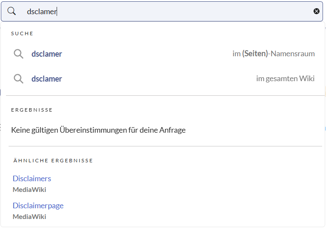Click the magnifier icon next to the gesamten Wiki suggestion
The width and height of the screenshot is (326, 228).
coord(18,79)
